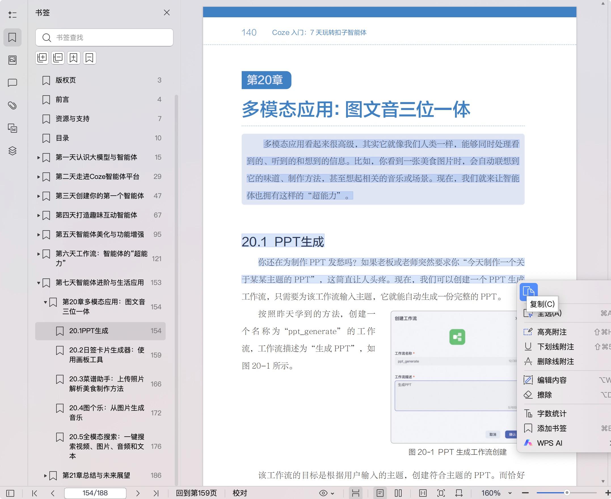Jump to last page
611x499 pixels.
(x=156, y=493)
